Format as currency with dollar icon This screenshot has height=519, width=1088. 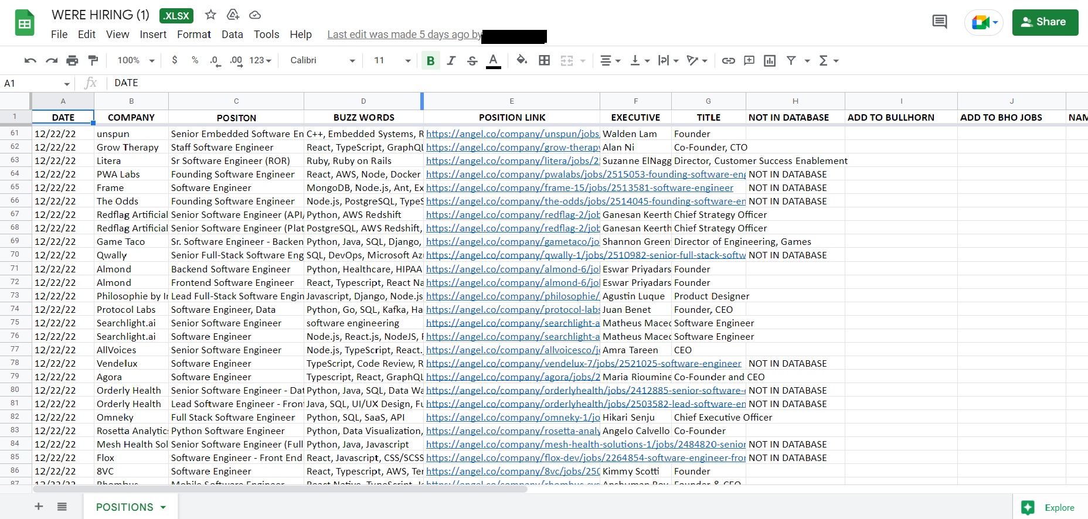pos(175,60)
